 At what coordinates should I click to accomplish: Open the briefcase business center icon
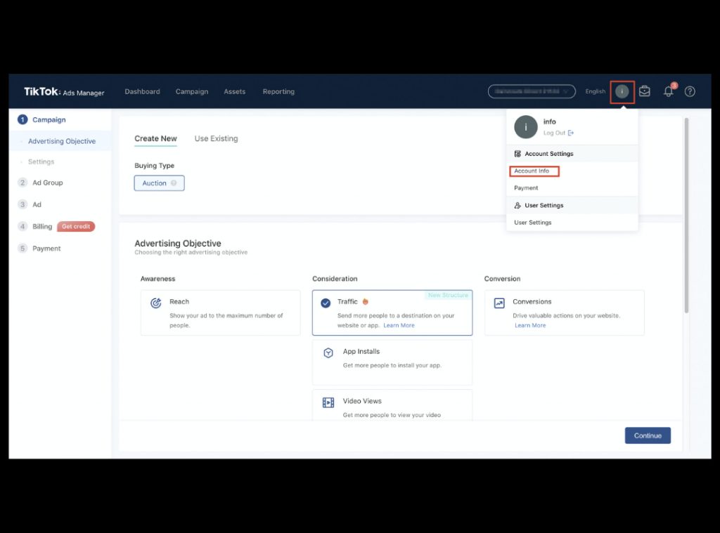[x=645, y=91]
